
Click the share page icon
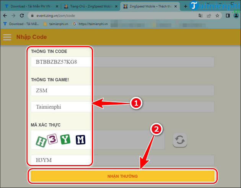click(209, 16)
